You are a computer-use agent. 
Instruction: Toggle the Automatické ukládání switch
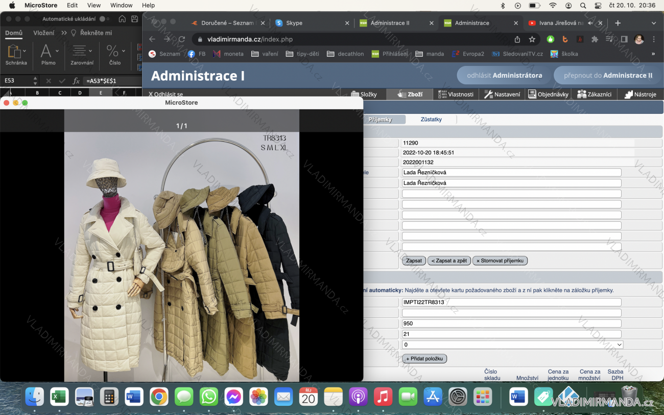[x=104, y=19]
